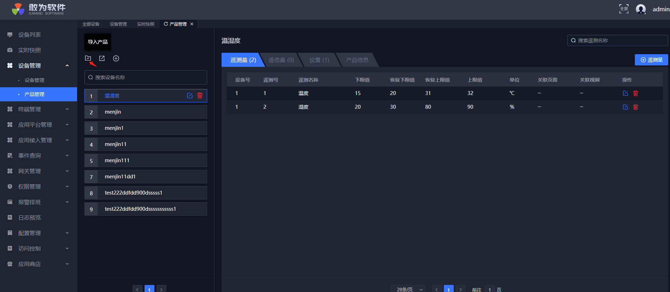
Task: Select the 遥测量 (2) tab
Action: [243, 60]
